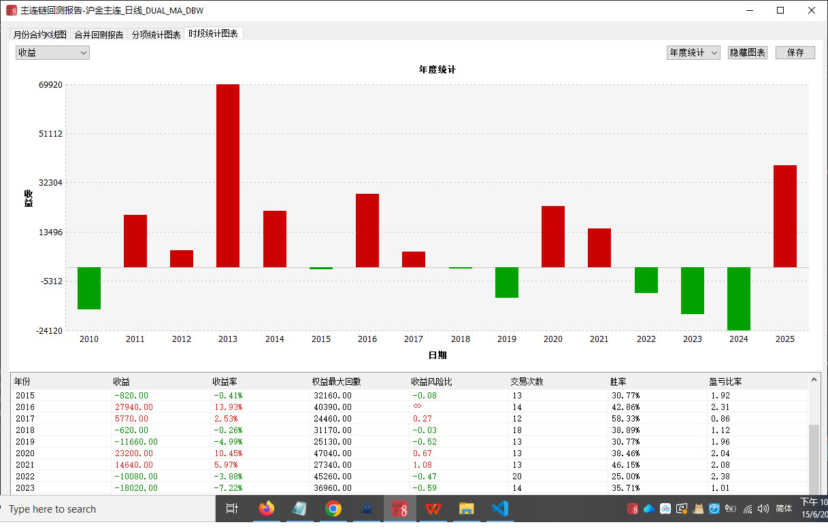Click the 收益率 column header
Image resolution: width=828 pixels, height=531 pixels.
225,381
